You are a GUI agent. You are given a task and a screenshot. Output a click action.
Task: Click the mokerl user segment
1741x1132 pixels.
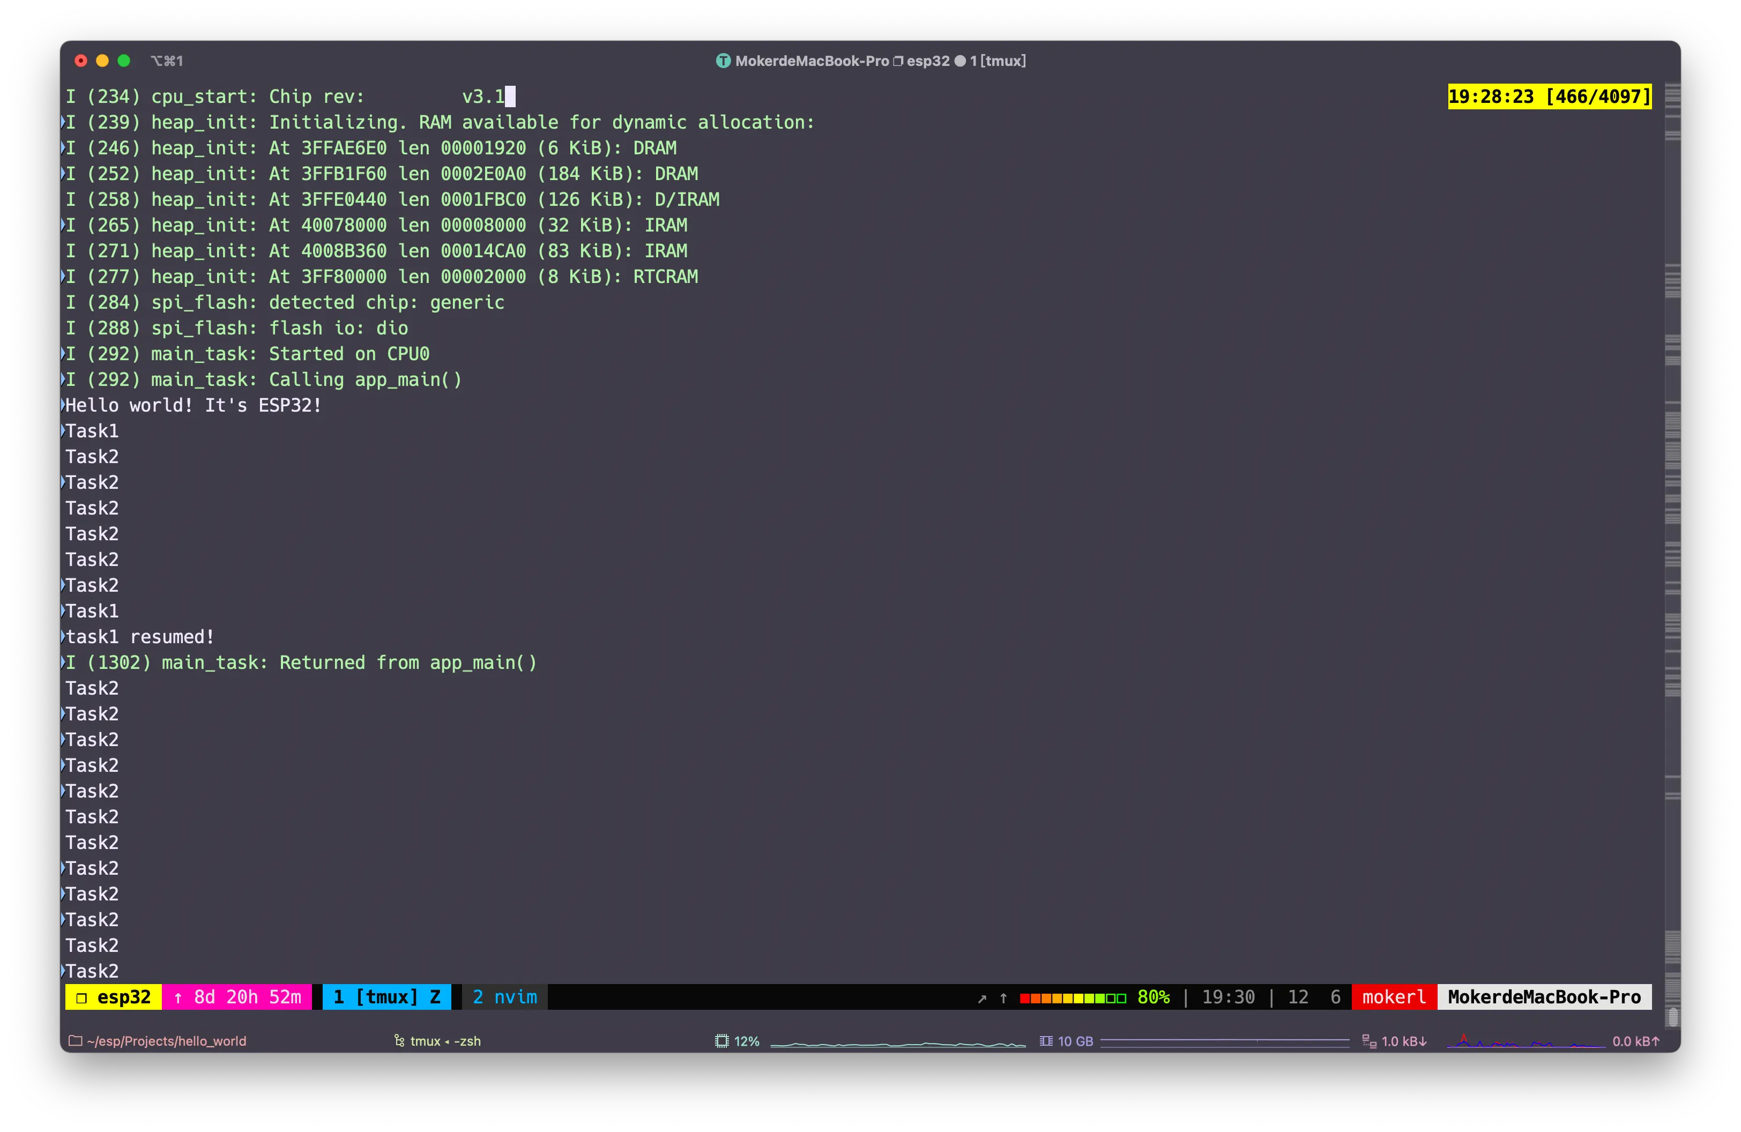(x=1394, y=997)
